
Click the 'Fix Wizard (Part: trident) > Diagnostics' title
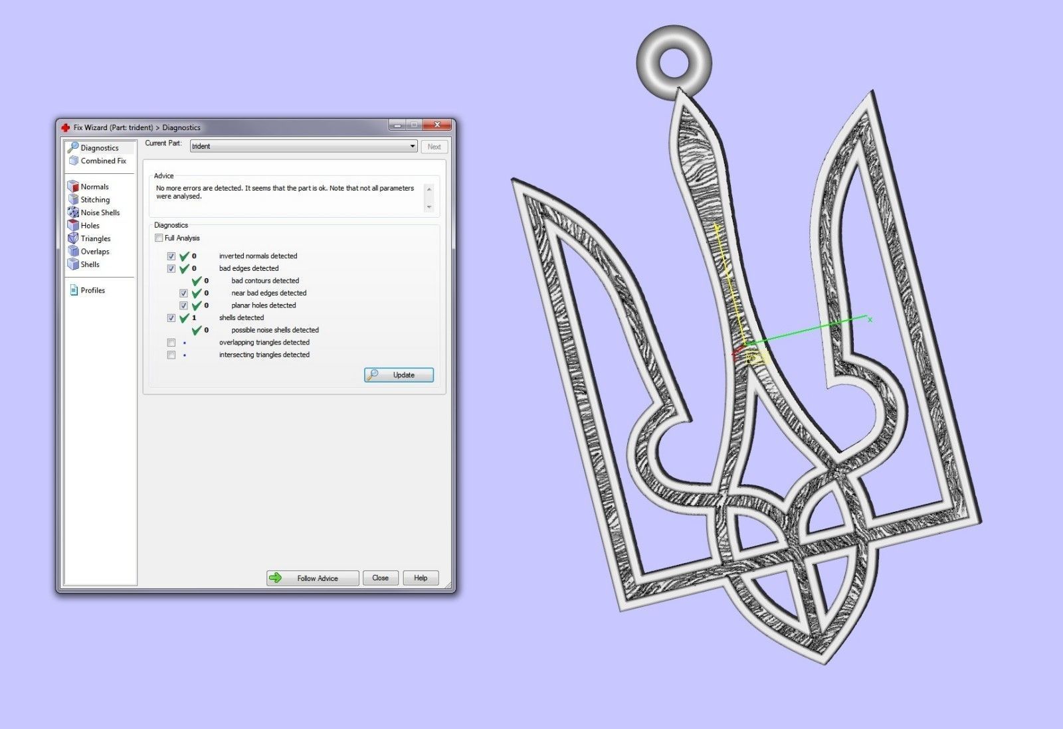pyautogui.click(x=137, y=127)
